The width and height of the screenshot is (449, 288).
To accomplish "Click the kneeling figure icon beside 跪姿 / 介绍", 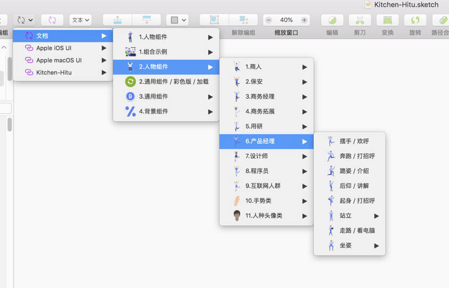I will point(331,171).
